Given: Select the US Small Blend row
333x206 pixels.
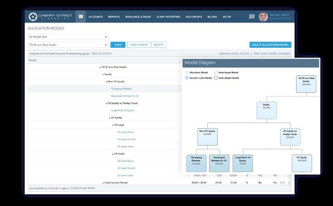Looking at the screenshot, I should pyautogui.click(x=125, y=161).
